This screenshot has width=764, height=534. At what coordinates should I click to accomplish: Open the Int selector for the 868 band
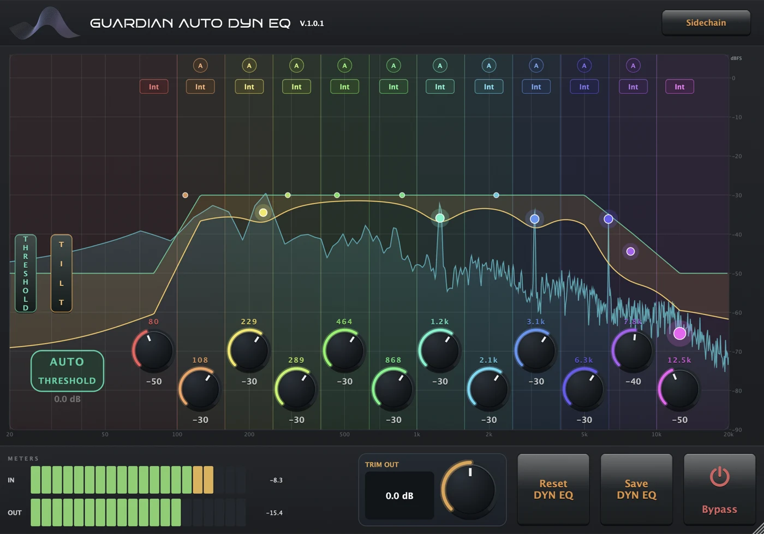tap(393, 87)
